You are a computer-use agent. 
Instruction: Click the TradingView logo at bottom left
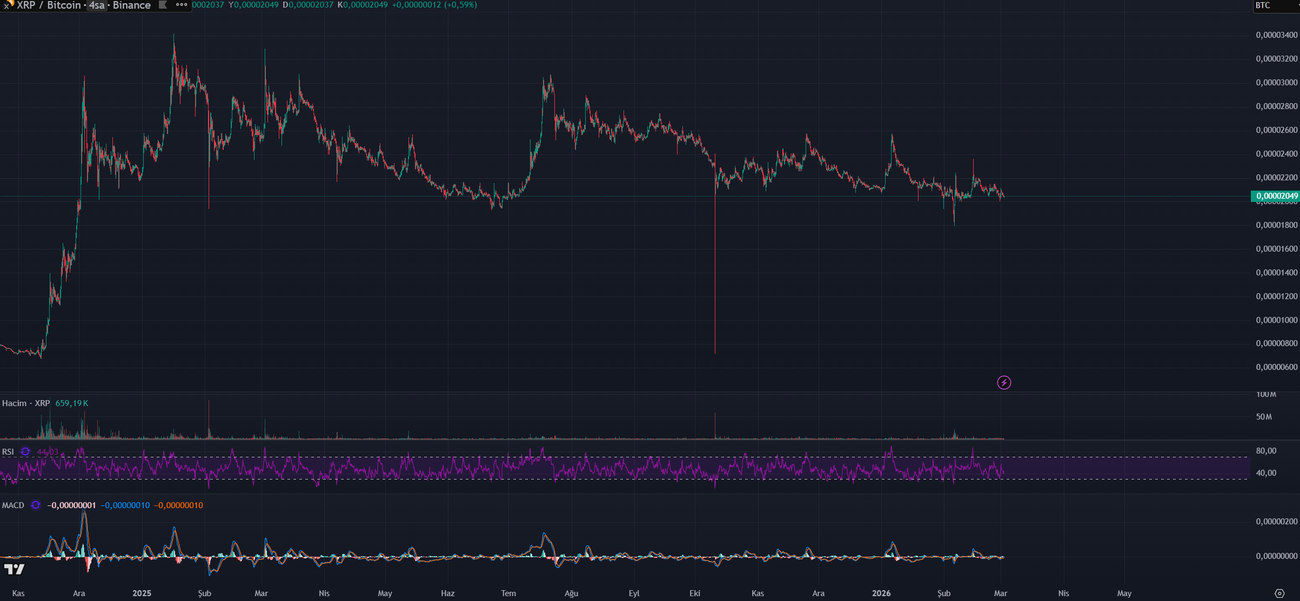[x=14, y=569]
